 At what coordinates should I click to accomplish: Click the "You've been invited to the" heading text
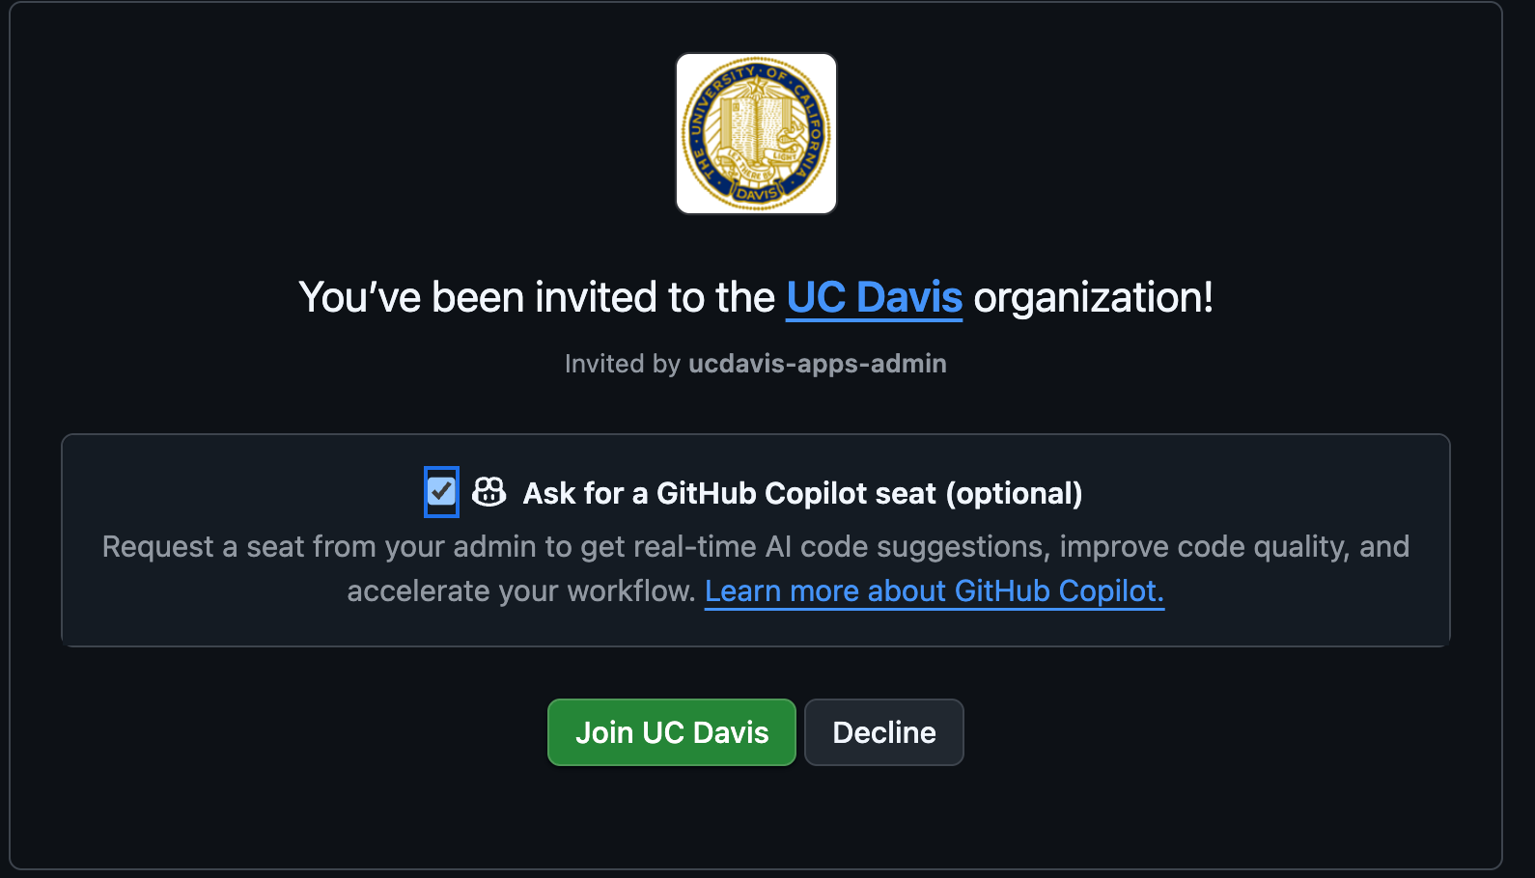[x=536, y=297]
